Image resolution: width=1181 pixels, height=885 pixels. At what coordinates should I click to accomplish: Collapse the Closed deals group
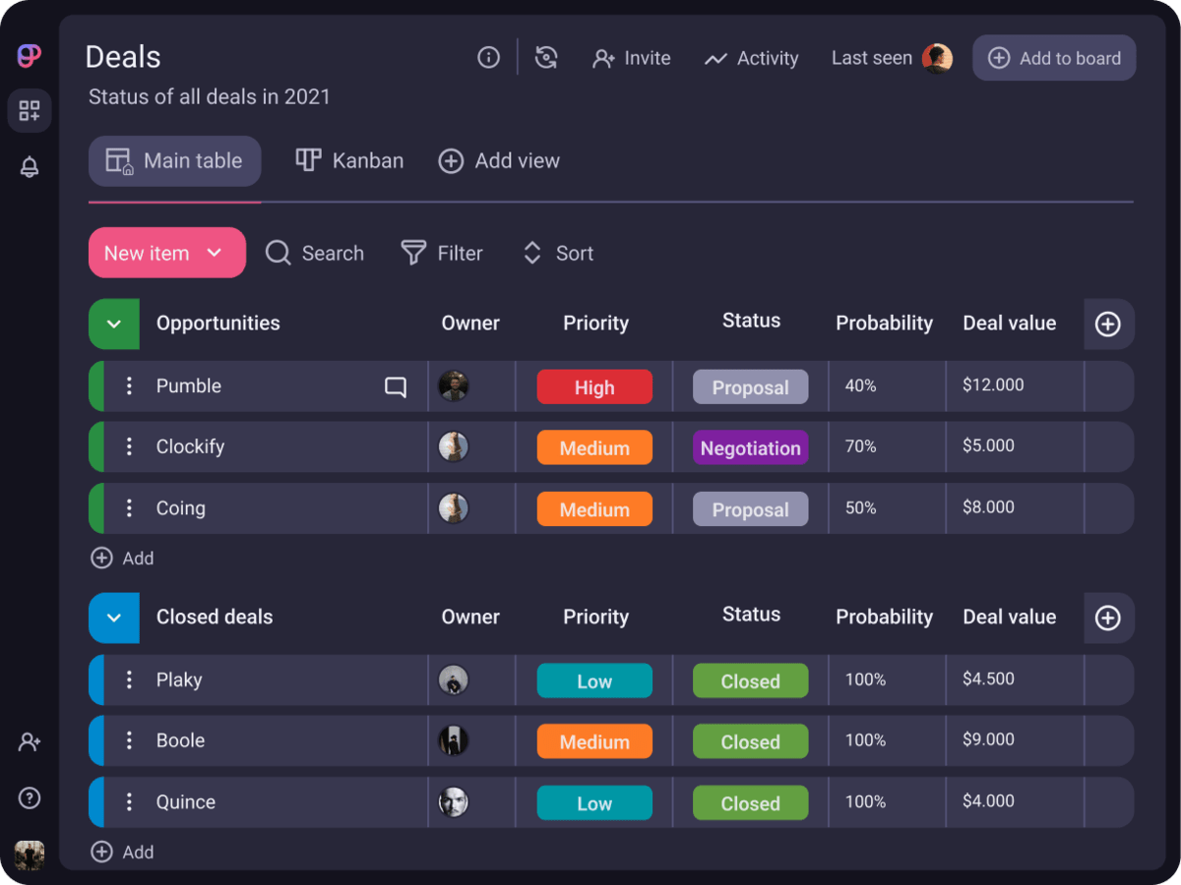(114, 618)
